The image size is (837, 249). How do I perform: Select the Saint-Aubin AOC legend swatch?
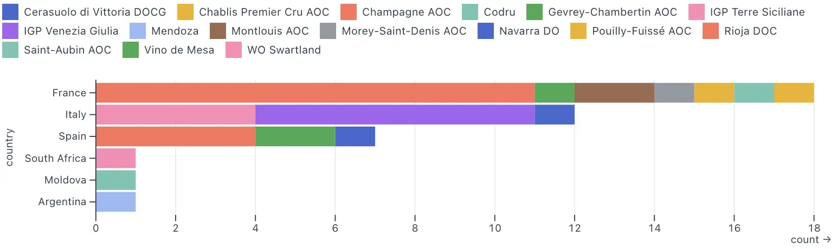pos(11,50)
